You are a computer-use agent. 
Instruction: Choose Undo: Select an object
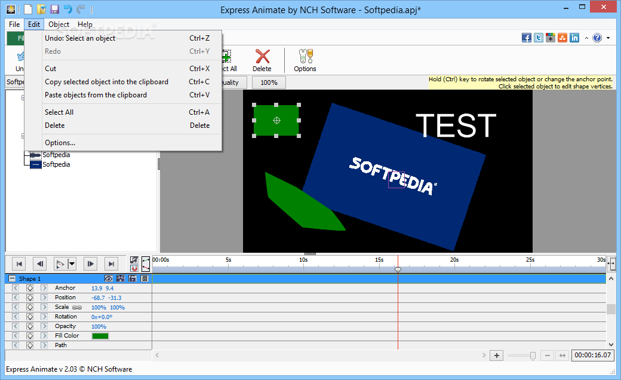pos(123,38)
